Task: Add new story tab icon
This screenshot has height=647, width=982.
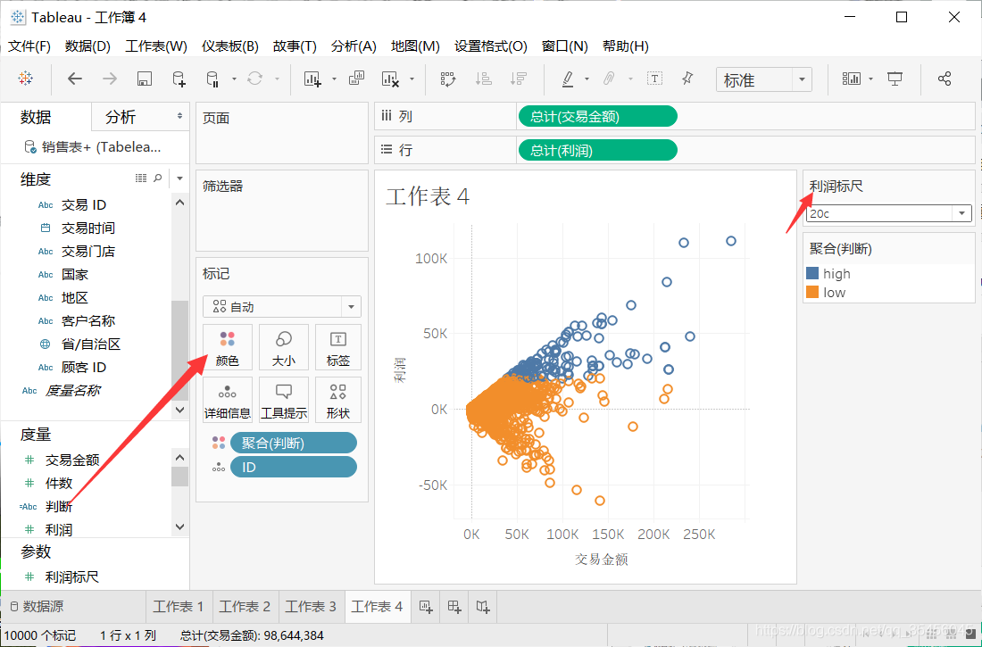Action: 483,606
